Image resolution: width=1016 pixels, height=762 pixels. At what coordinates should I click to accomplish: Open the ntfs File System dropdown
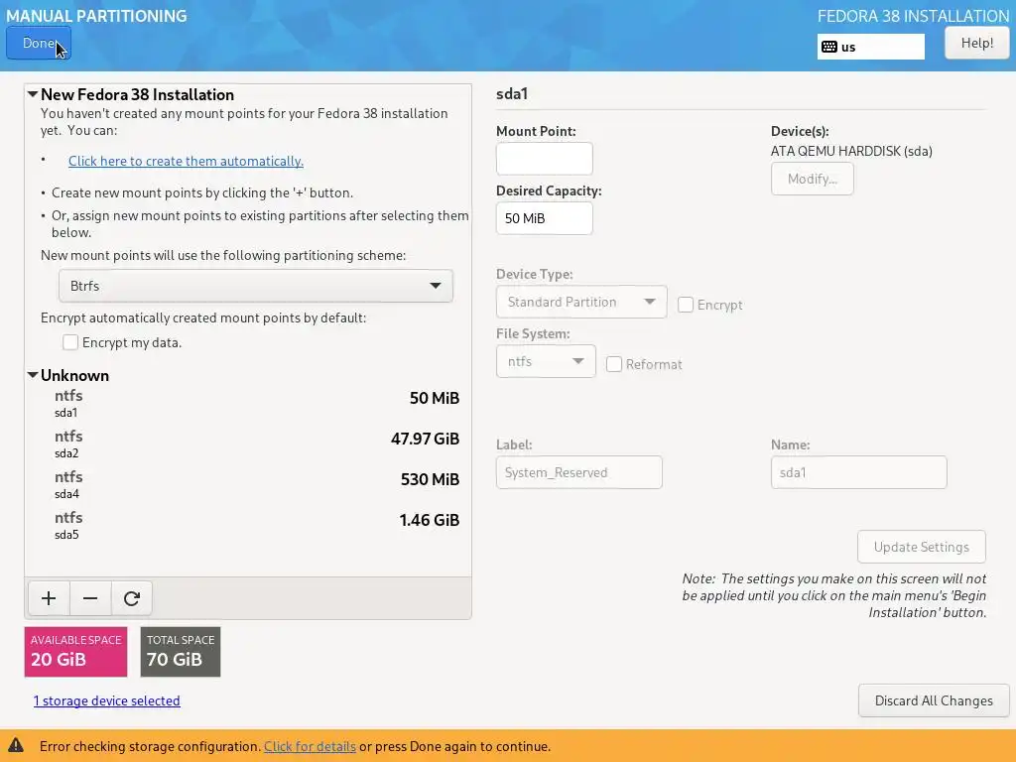click(x=546, y=361)
